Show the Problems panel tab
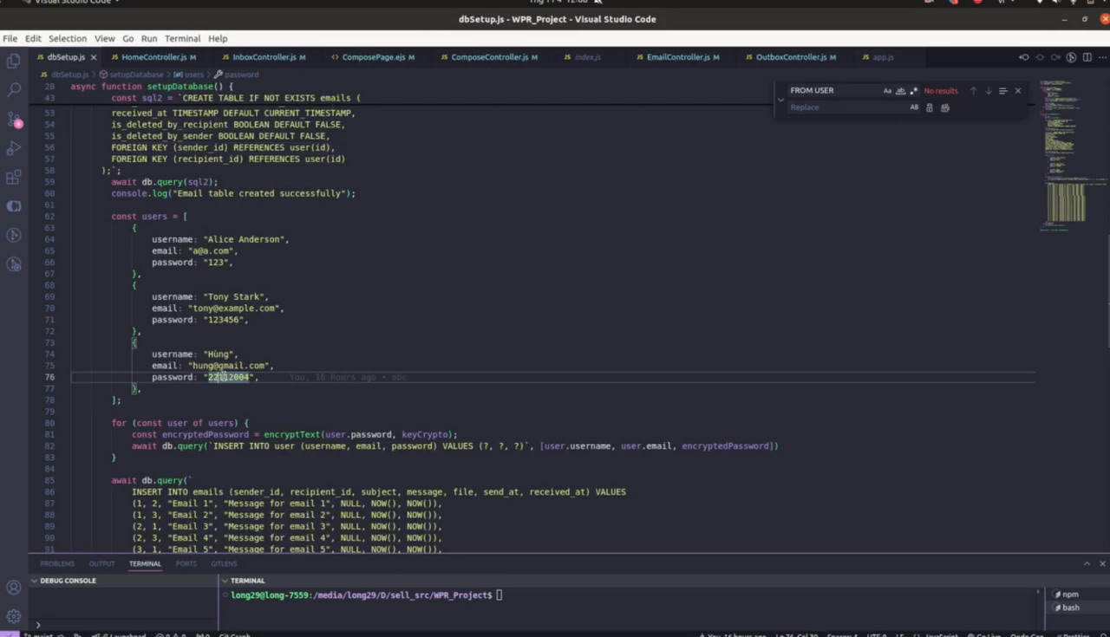1110x637 pixels. point(57,564)
